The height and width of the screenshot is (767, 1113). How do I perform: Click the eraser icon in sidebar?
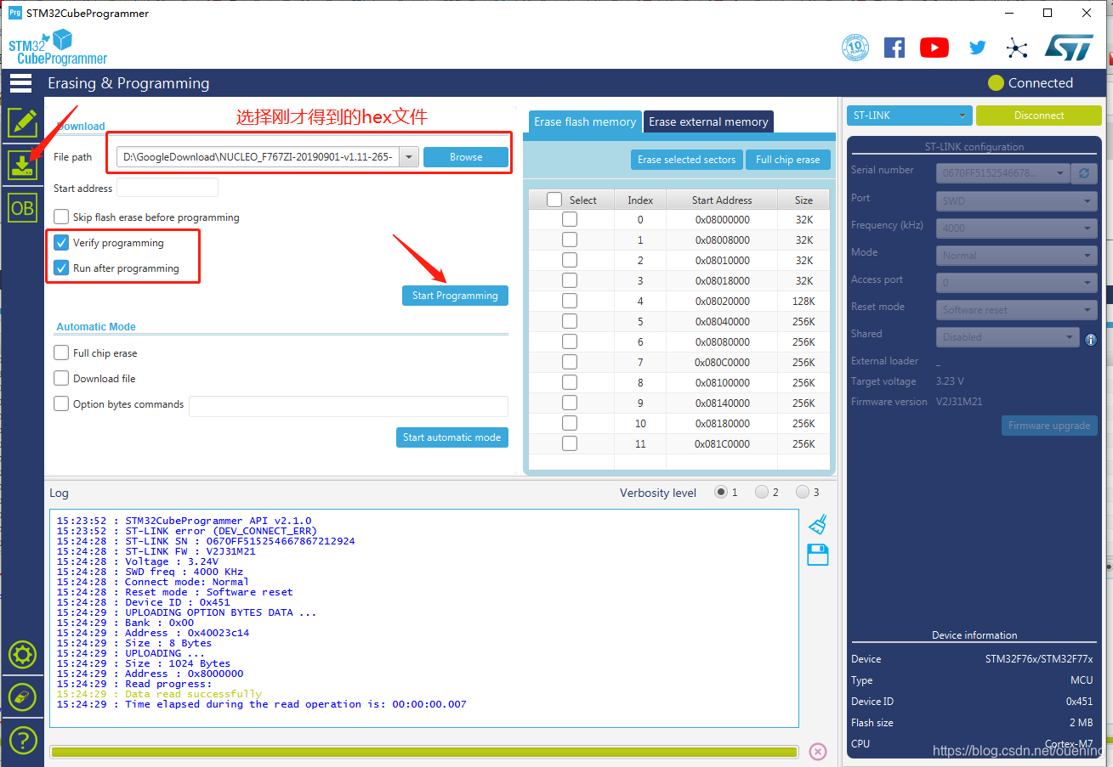(22, 697)
